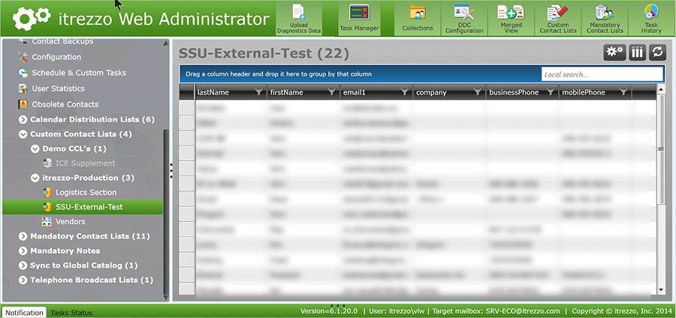
Task: Click the Logistics Section list icon
Action: [47, 192]
